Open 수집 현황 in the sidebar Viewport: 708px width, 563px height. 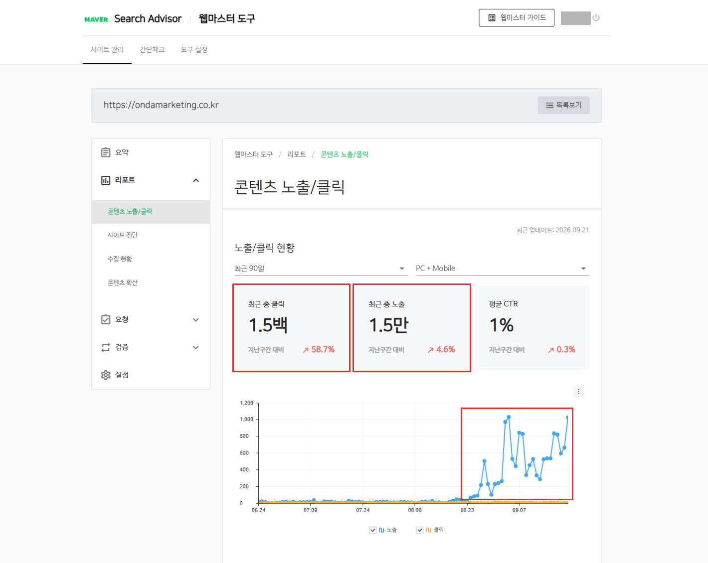(x=151, y=259)
